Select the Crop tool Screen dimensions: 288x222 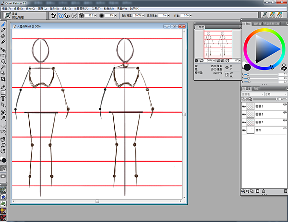point(3,79)
